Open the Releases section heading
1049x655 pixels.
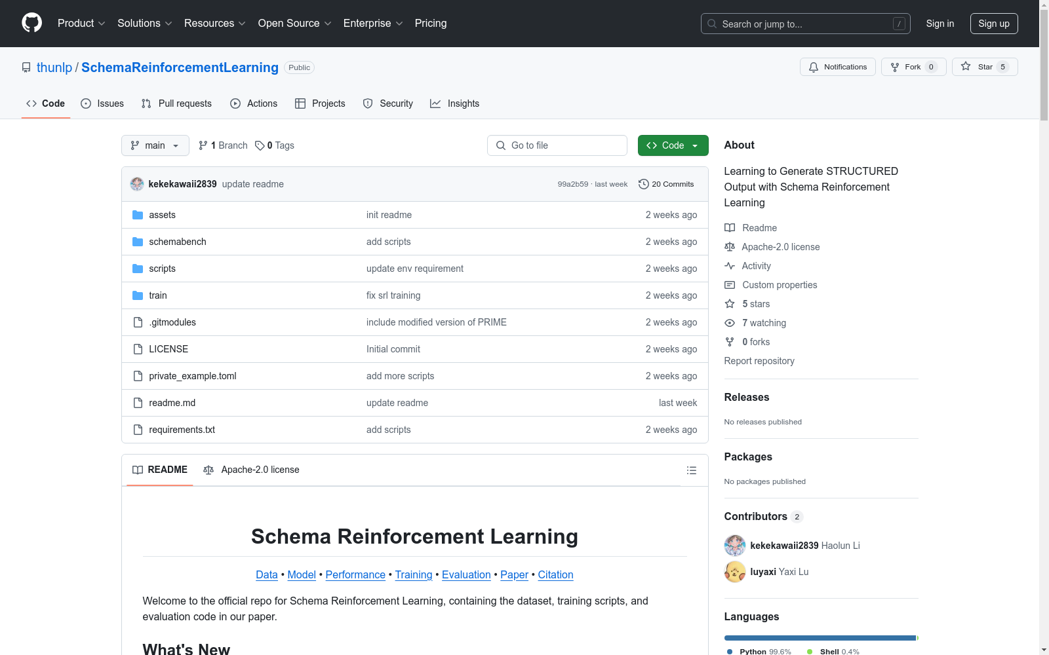coord(747,397)
